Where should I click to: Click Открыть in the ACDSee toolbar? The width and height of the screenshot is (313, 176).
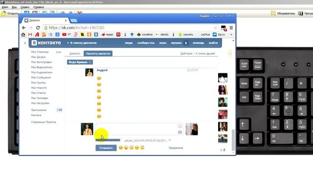tap(10, 14)
